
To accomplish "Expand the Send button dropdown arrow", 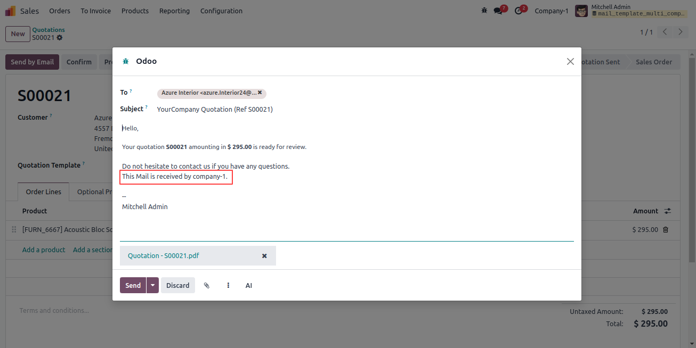I will coord(152,285).
